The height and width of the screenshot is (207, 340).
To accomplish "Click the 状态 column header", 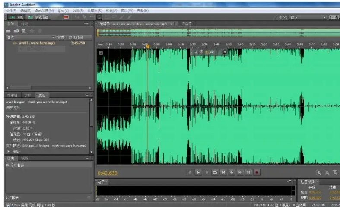I will point(60,37).
